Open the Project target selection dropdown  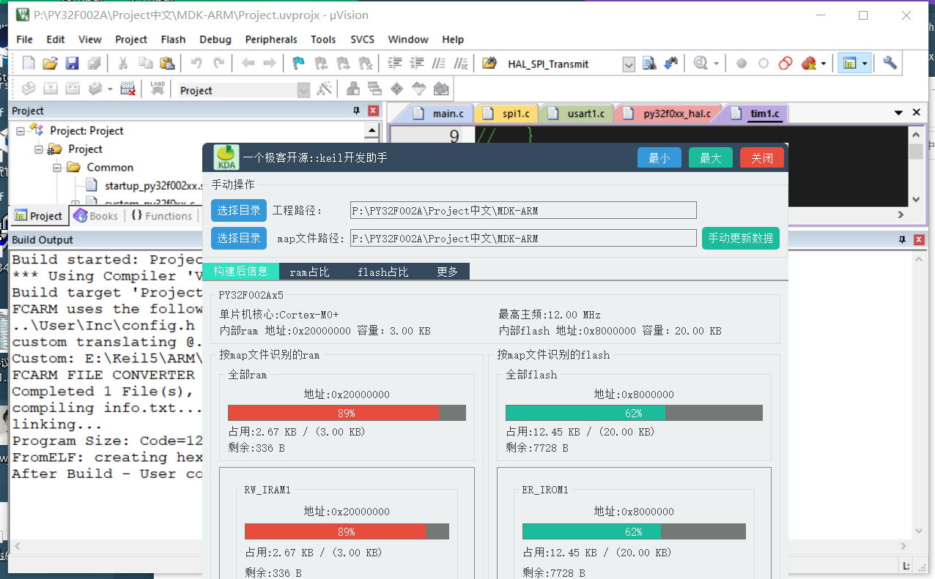pos(304,90)
